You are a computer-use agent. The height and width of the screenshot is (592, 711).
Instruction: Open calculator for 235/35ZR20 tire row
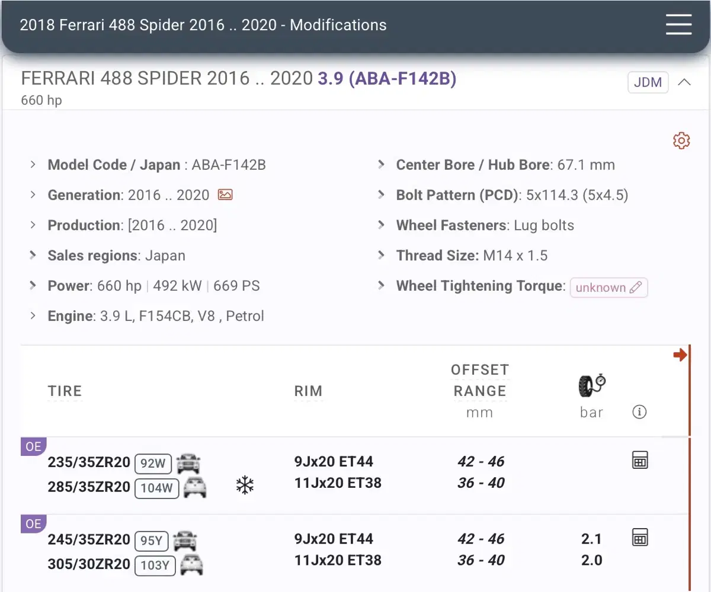640,460
